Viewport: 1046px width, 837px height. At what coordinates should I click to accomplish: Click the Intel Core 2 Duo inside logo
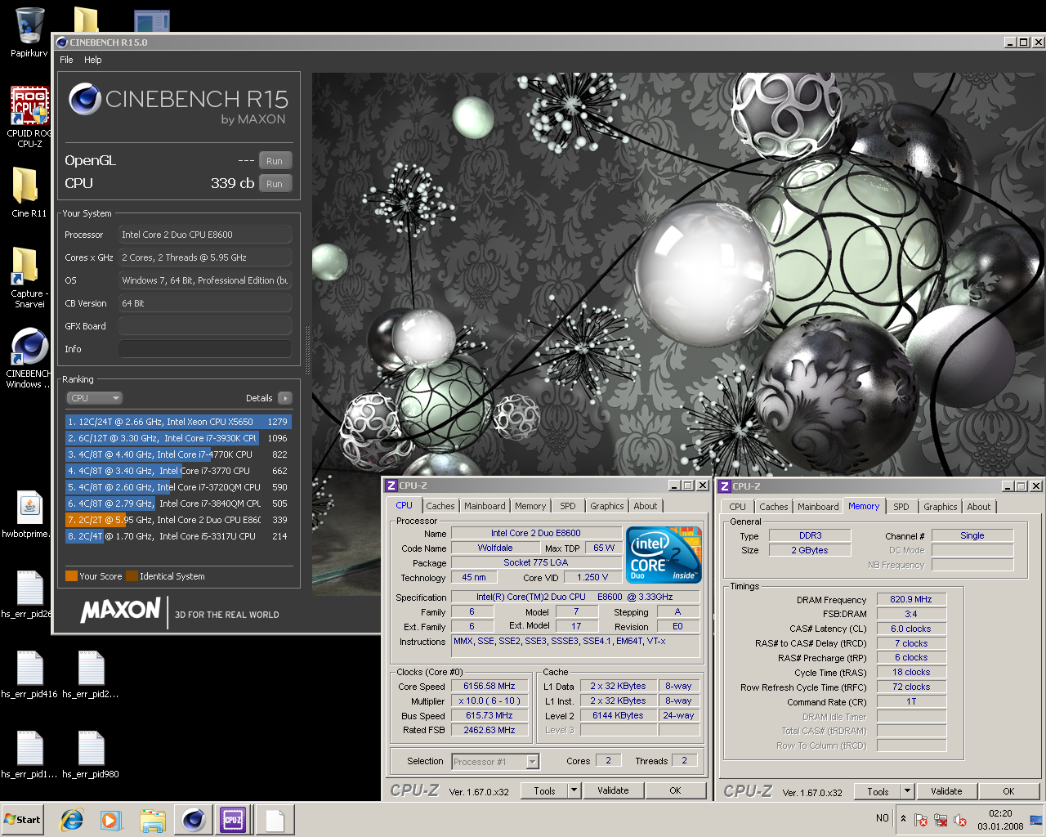[x=664, y=555]
